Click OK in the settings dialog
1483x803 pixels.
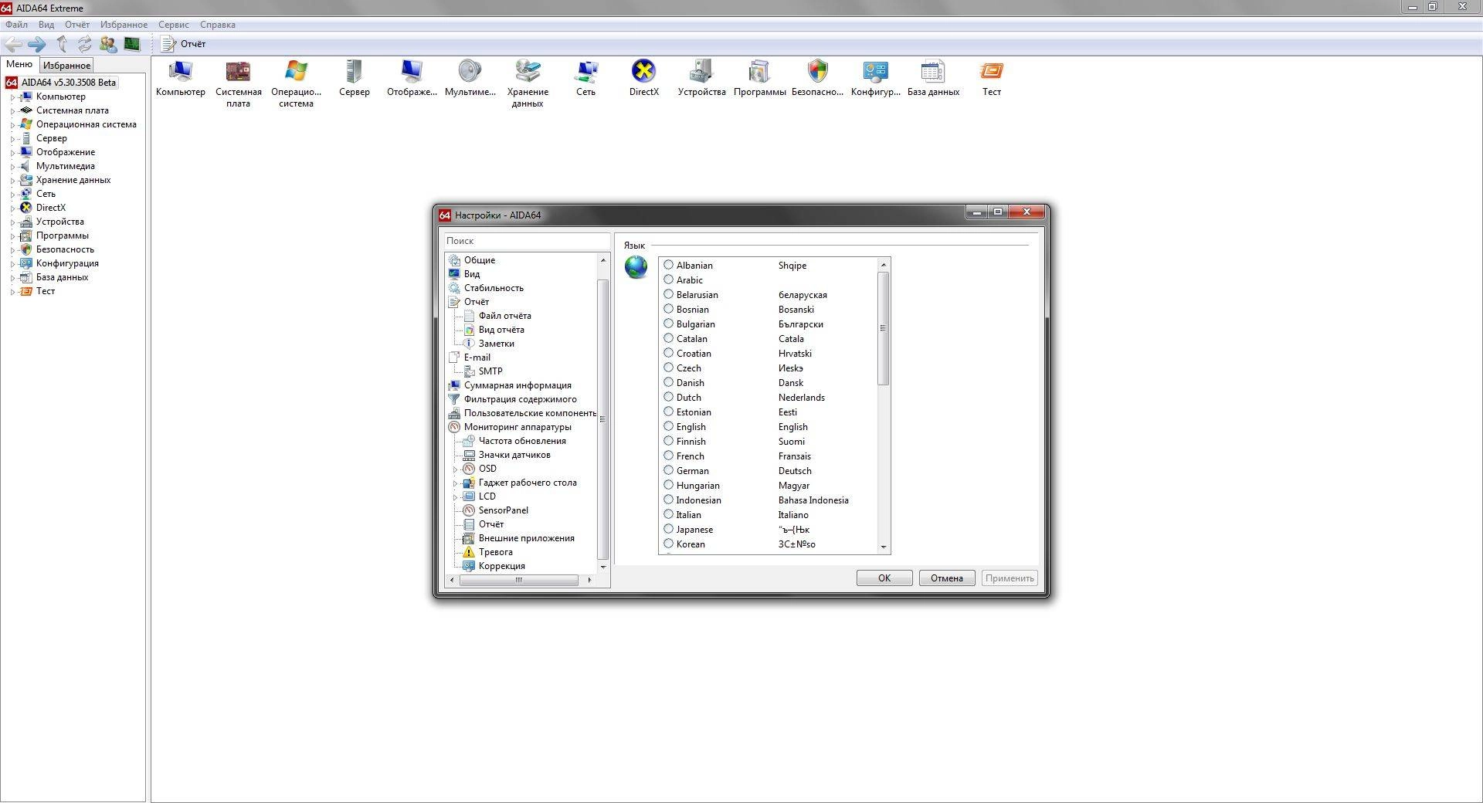pyautogui.click(x=884, y=578)
